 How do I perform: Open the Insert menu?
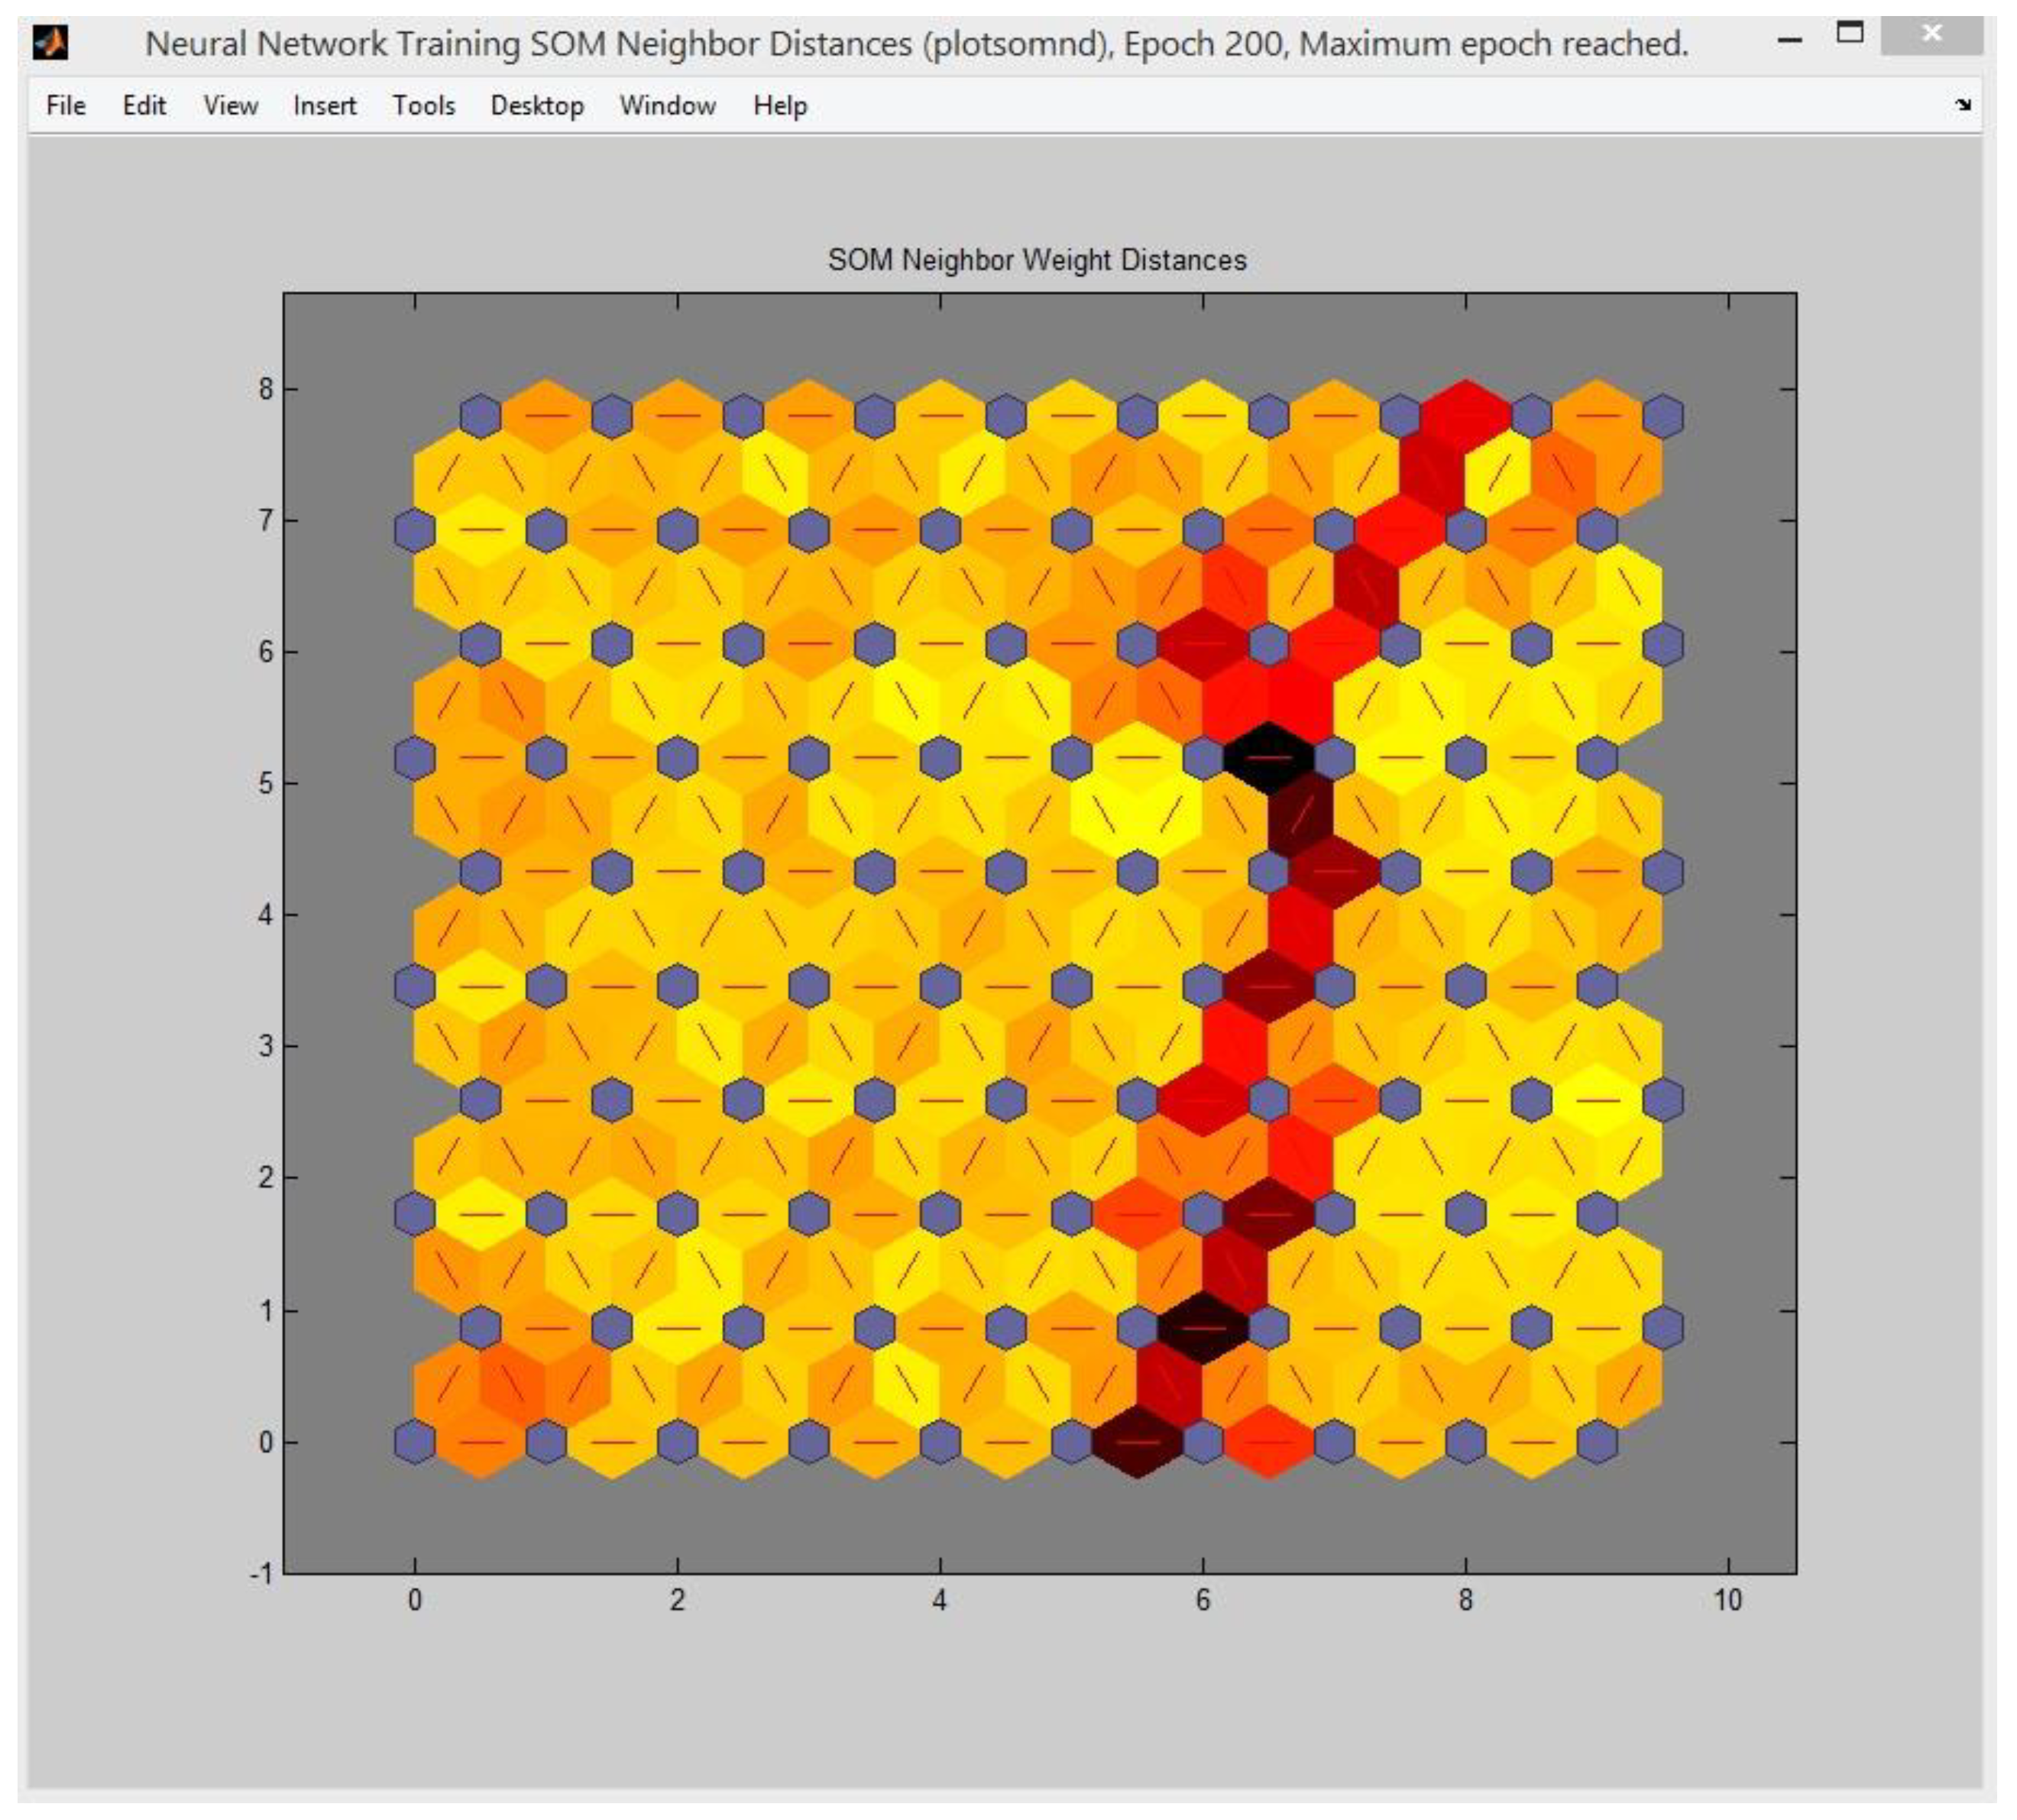[324, 106]
